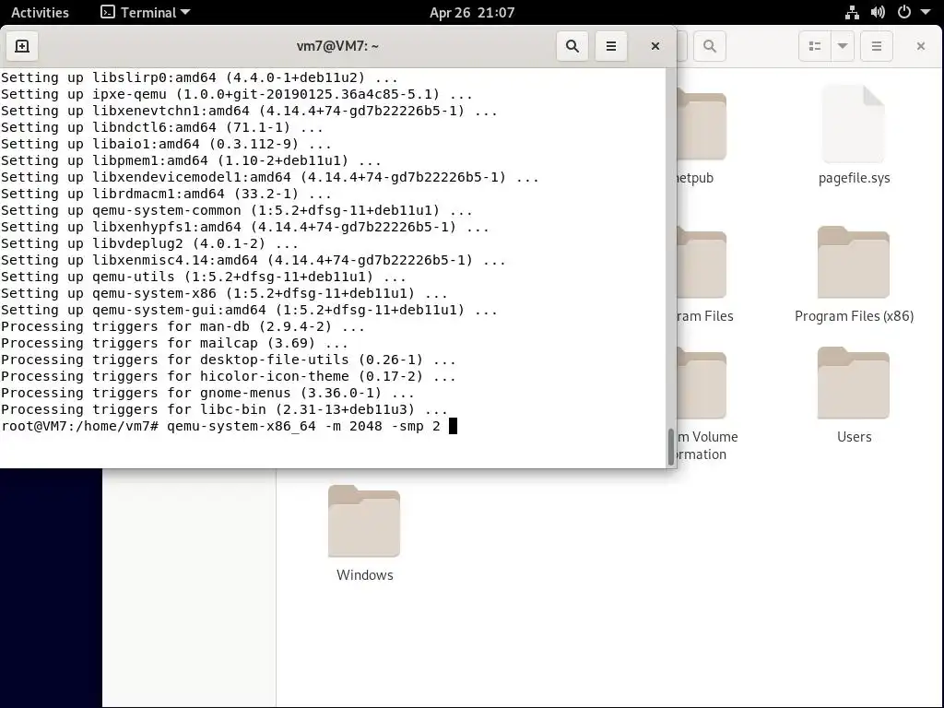
Task: Open a new terminal tab
Action: 22,46
